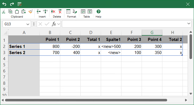Click the fx Insert Function icon
The width and height of the screenshot is (194, 105).
click(x=54, y=24)
